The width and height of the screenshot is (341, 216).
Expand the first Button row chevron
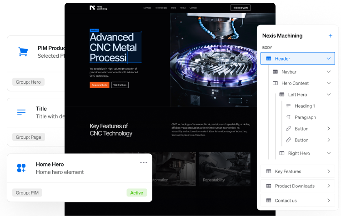point(329,129)
